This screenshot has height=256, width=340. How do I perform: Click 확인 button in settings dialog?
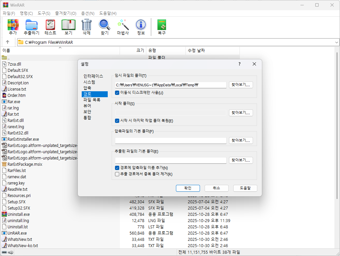(x=188, y=188)
